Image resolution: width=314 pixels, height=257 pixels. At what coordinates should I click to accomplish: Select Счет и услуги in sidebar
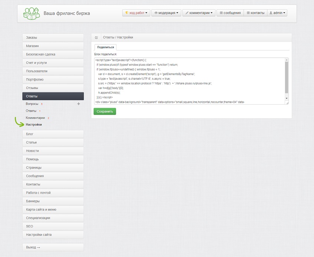(x=53, y=63)
